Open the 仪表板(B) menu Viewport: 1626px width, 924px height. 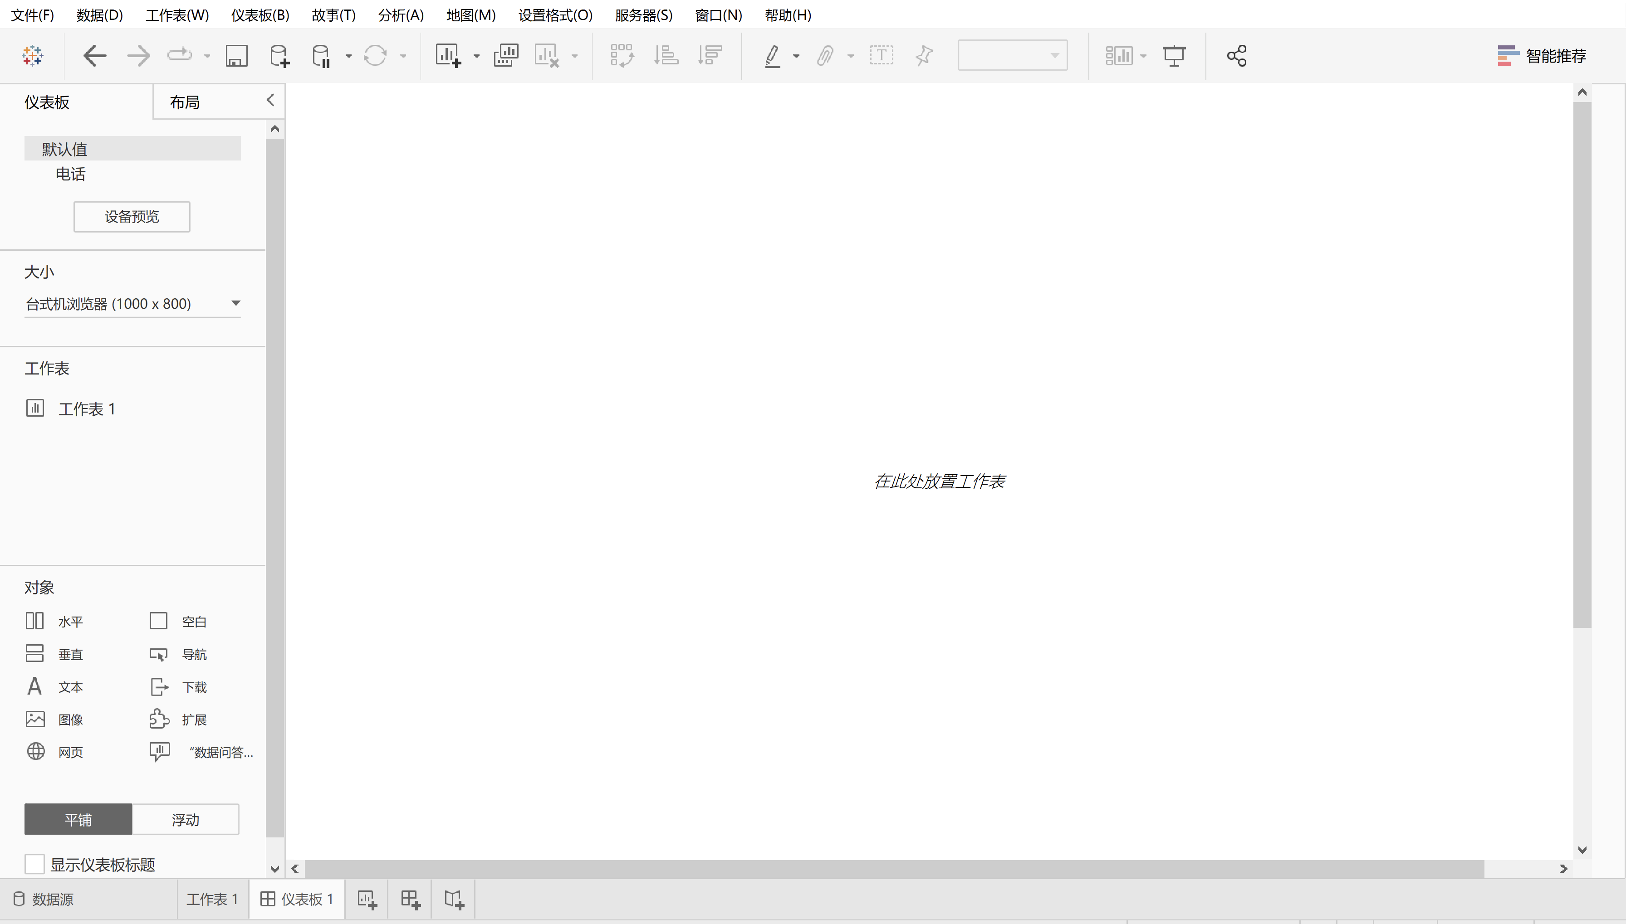pyautogui.click(x=260, y=15)
